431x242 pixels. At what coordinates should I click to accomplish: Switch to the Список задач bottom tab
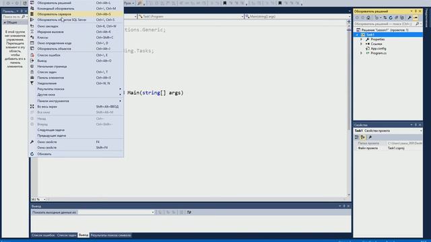(67, 235)
